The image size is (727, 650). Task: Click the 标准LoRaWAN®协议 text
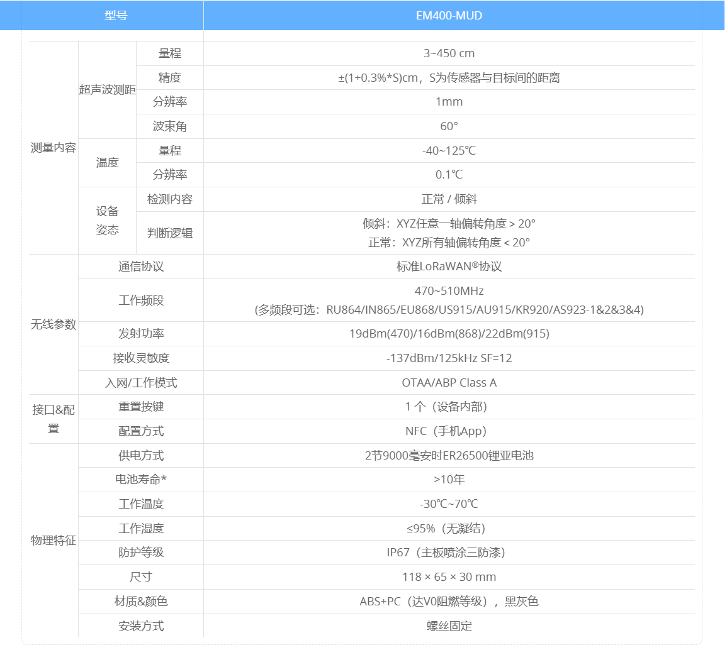[x=449, y=267]
